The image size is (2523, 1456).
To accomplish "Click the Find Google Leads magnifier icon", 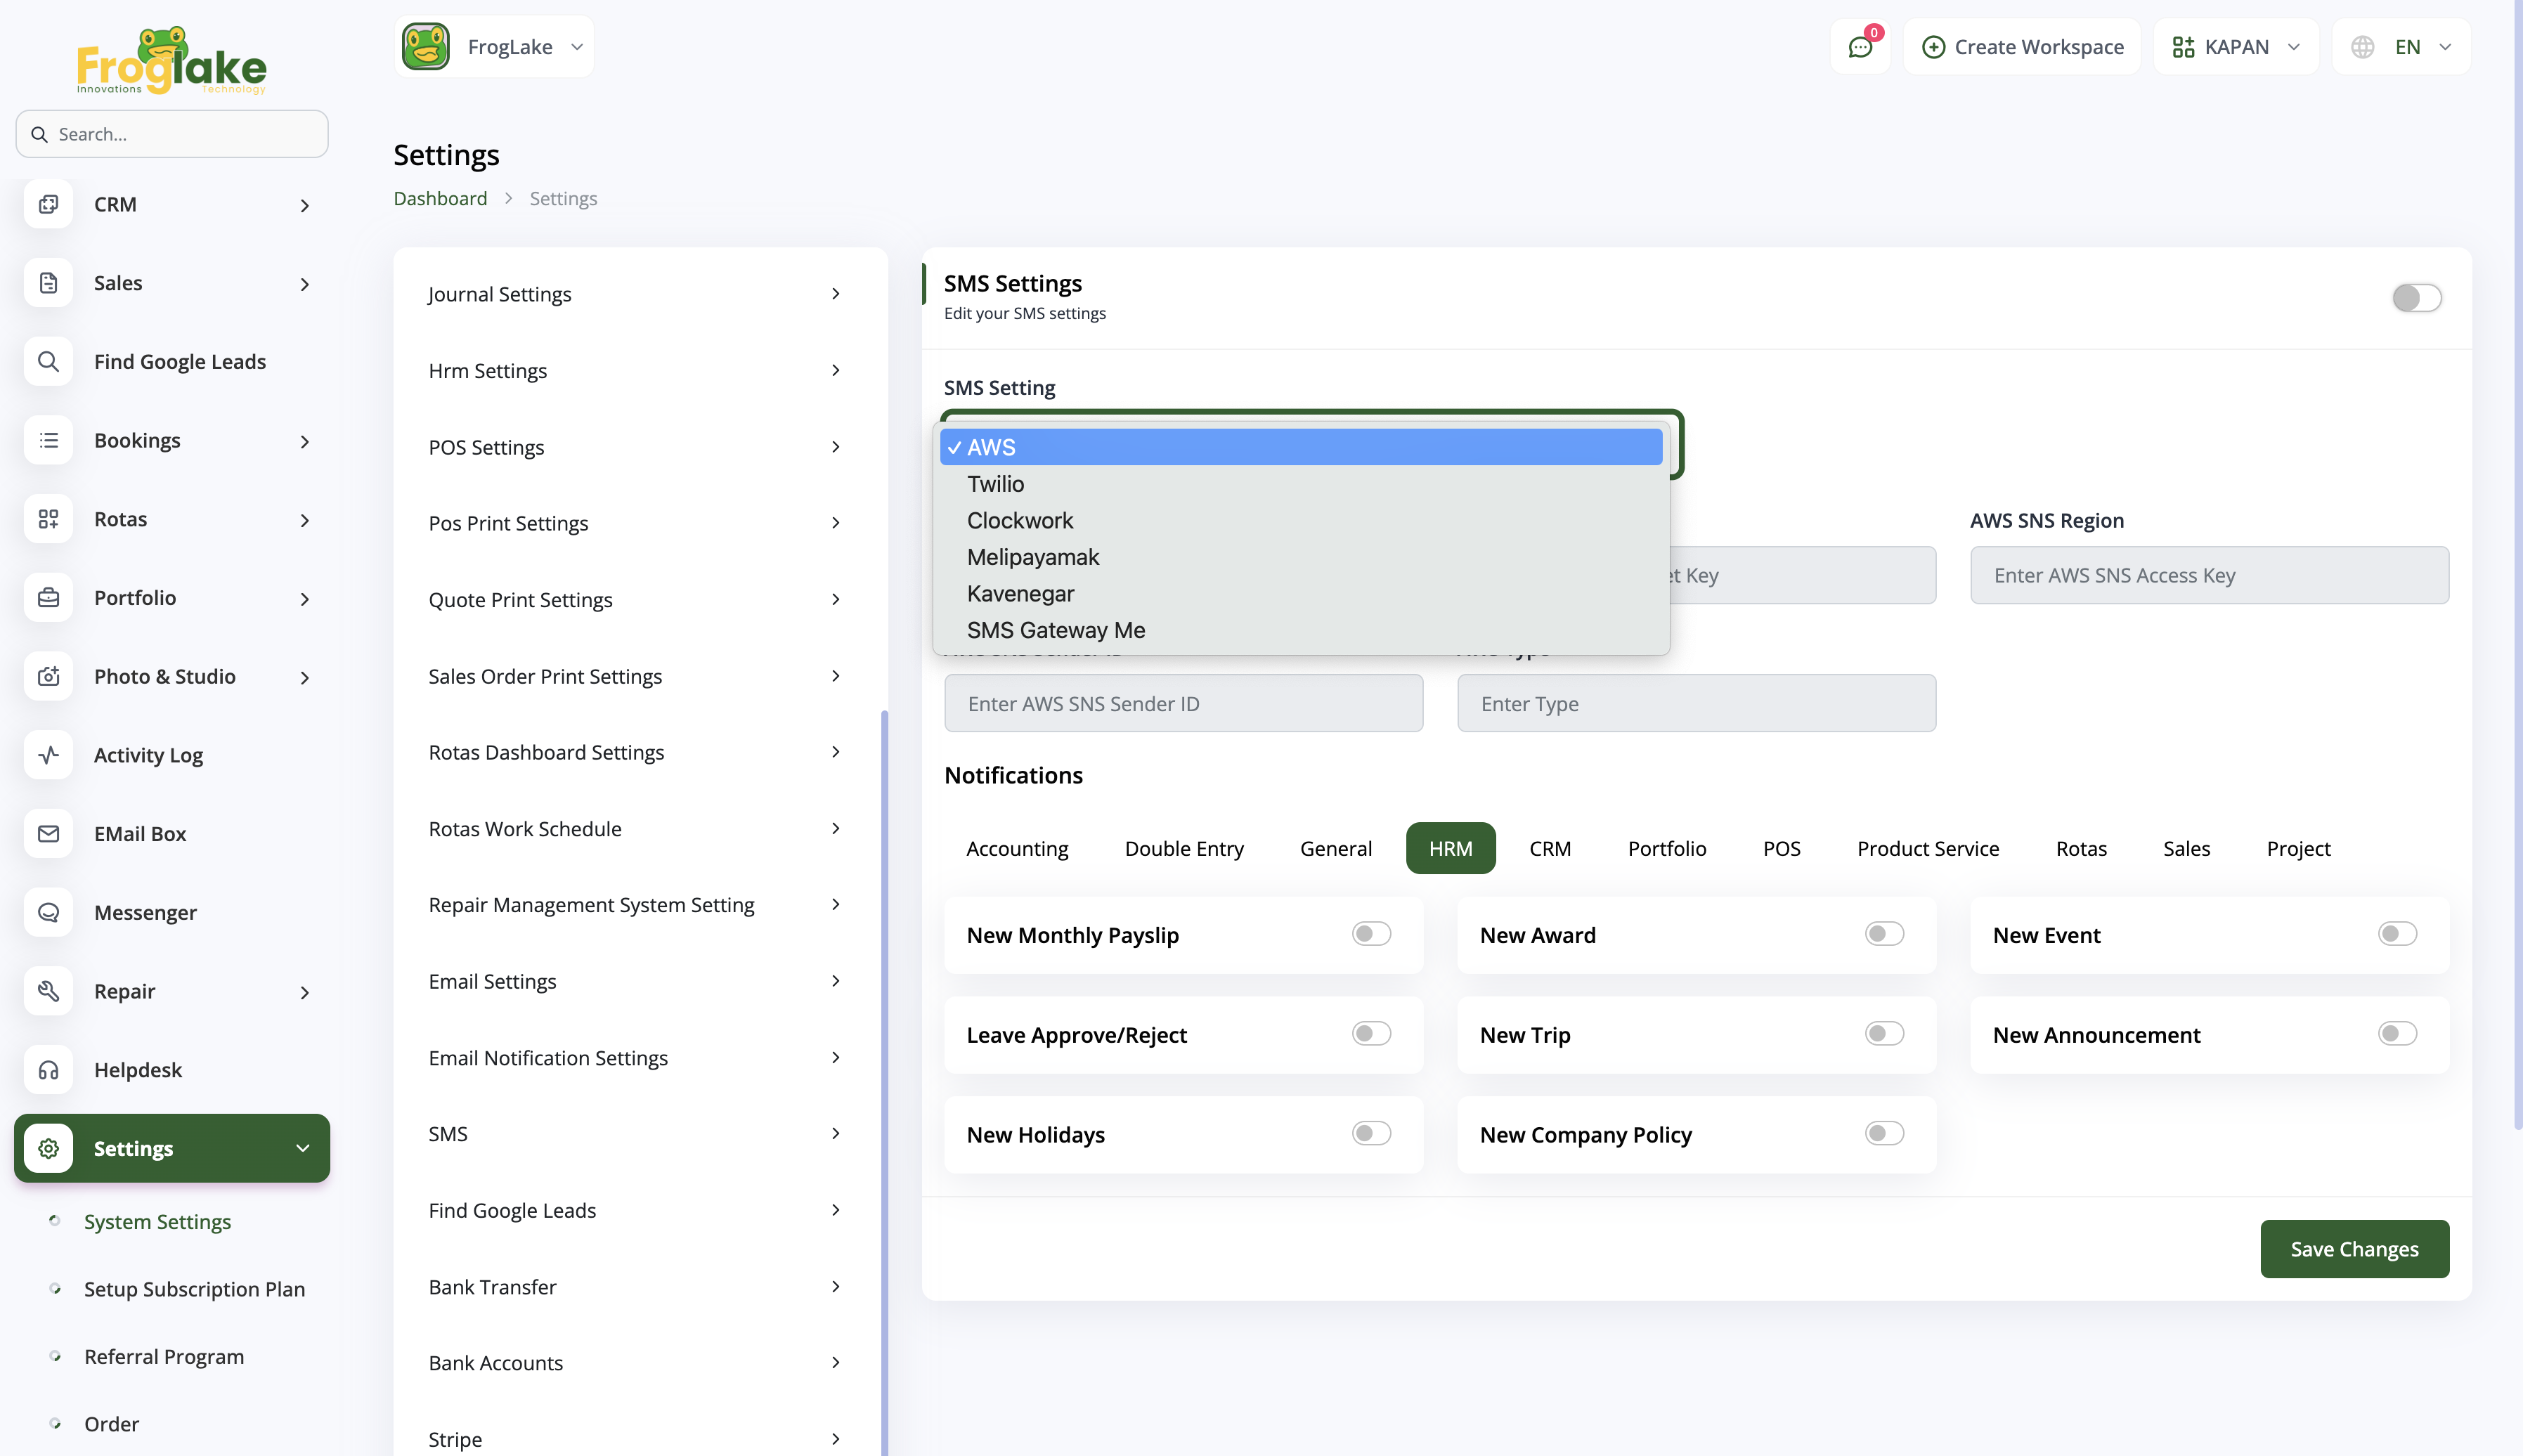I will click(x=48, y=362).
